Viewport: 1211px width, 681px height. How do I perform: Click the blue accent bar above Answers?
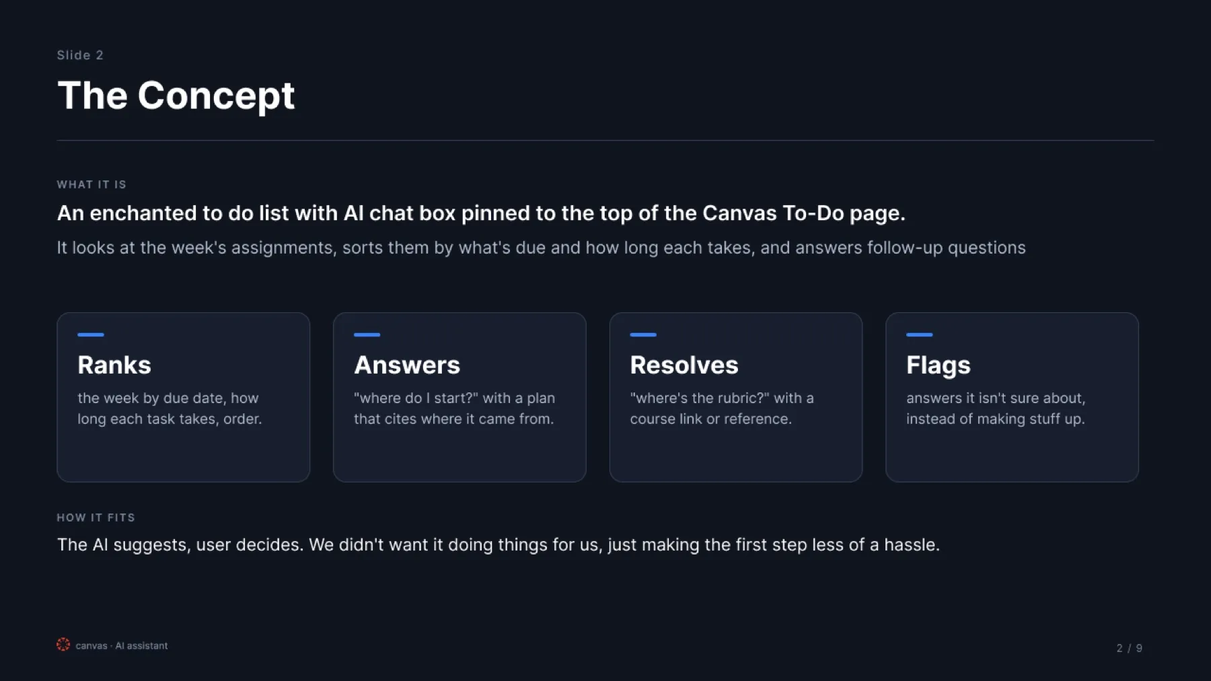367,334
